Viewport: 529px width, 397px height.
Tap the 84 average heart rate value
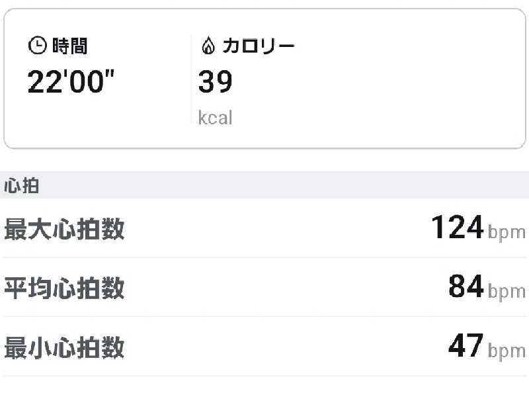pos(466,287)
